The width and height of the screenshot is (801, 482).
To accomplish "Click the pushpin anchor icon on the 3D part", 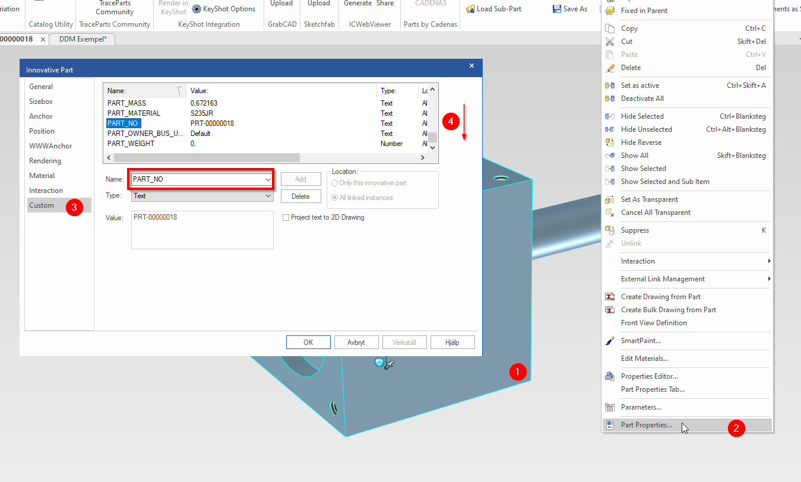I will (x=389, y=364).
